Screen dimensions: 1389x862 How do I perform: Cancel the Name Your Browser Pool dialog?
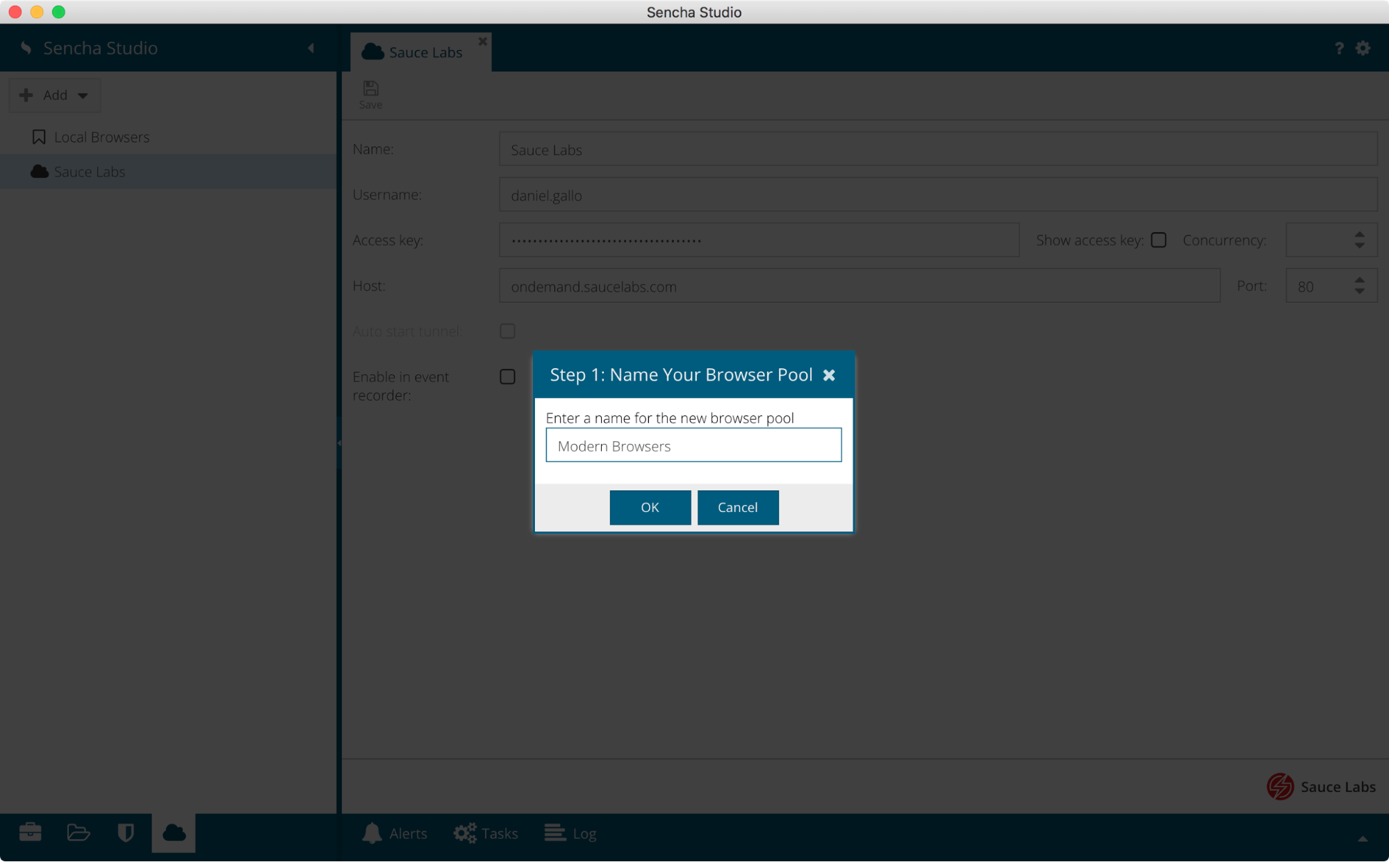pos(737,507)
